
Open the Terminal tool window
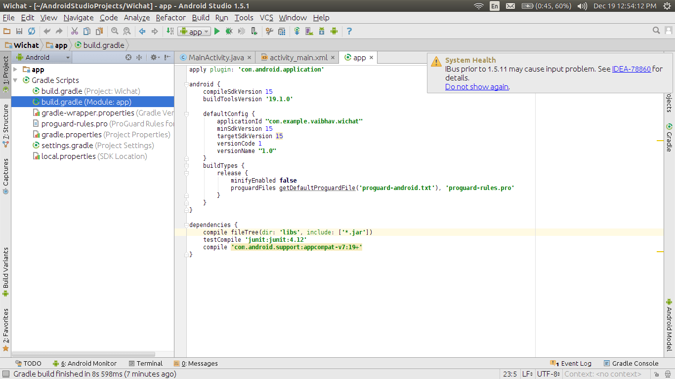(x=145, y=363)
